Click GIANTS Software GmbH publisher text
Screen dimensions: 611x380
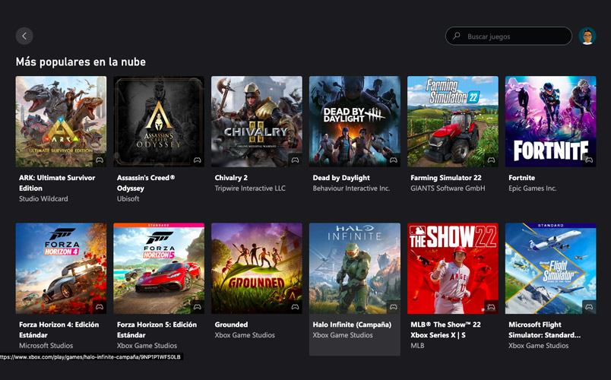point(448,188)
